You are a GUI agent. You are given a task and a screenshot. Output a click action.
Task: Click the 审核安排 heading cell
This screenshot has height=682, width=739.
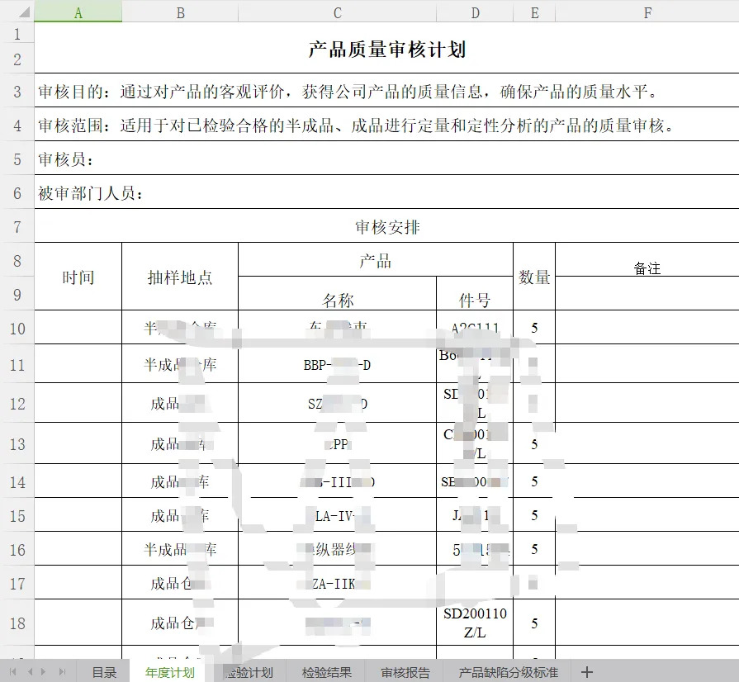[386, 226]
